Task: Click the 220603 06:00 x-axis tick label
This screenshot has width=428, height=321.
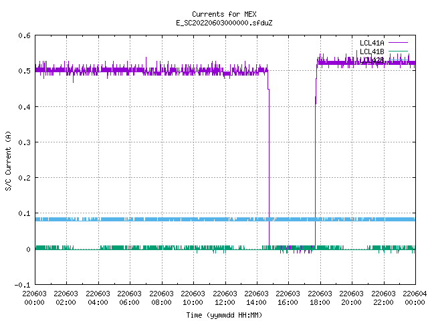Action: (129, 298)
